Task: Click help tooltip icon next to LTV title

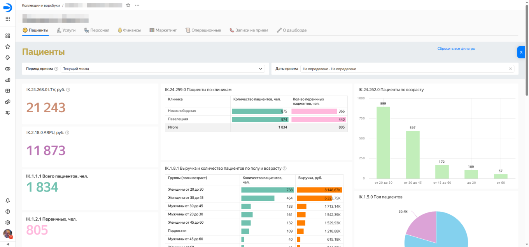Action: pos(68,90)
